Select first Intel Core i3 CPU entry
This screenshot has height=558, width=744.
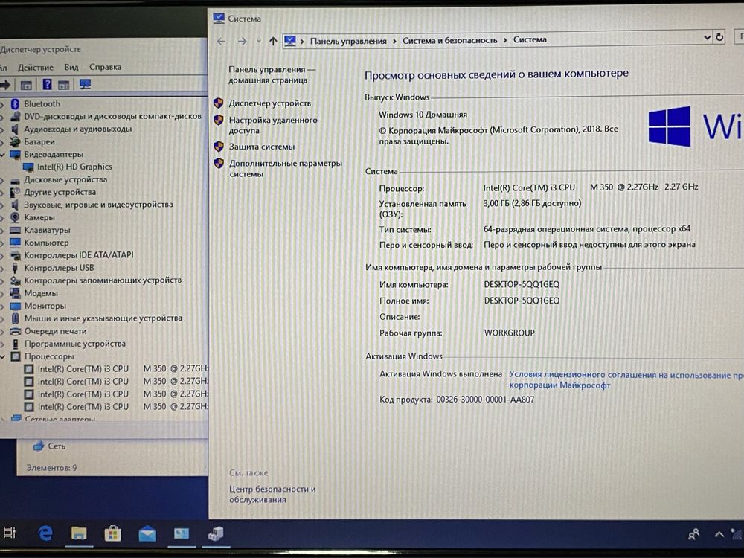click(x=123, y=369)
